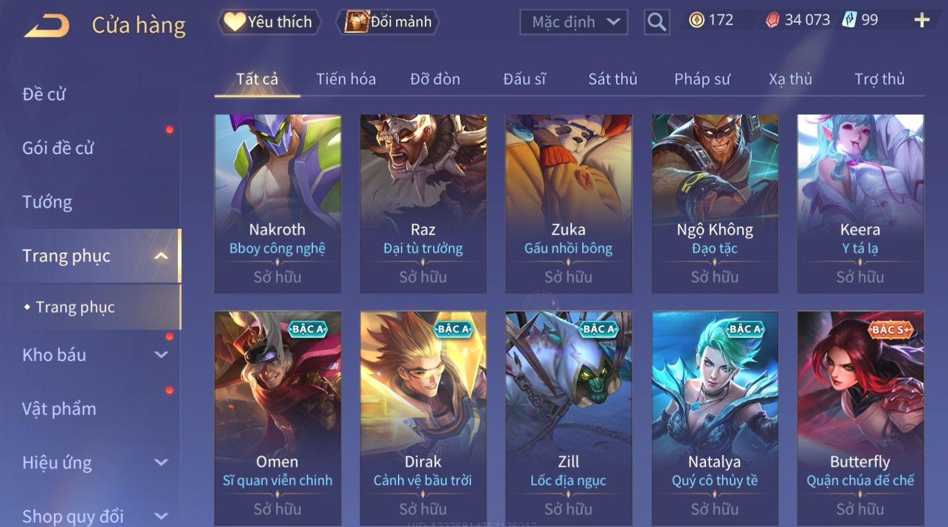Select Nakroth Bboy công nghệ skin
Viewport: 948px width, 527px height.
coord(277,204)
